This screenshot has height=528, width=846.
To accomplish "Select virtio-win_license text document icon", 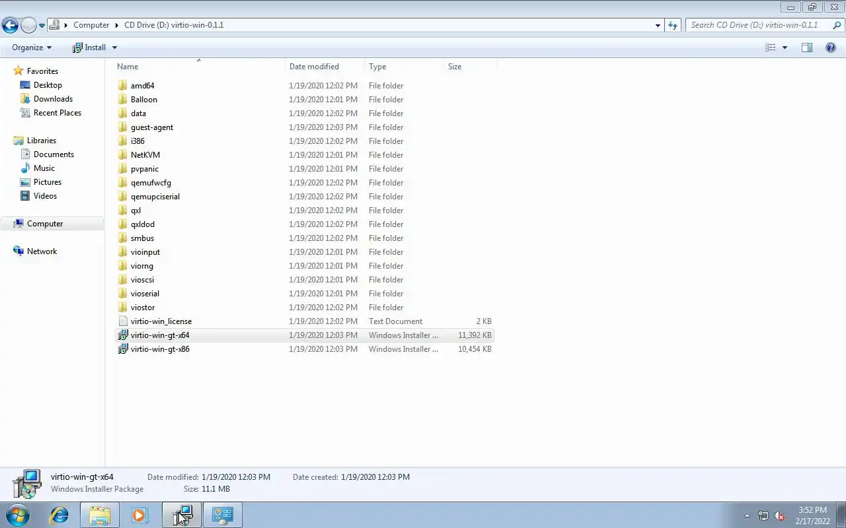I will coord(122,321).
